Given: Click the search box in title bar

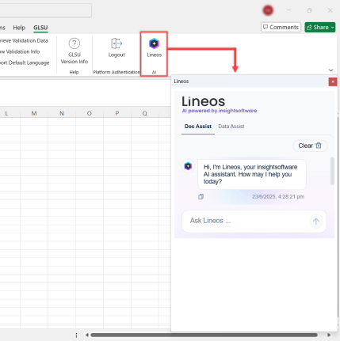Looking at the screenshot, I should pyautogui.click(x=45, y=10).
